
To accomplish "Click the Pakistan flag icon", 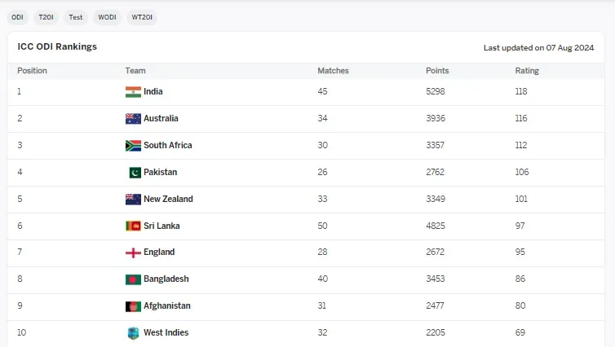I will click(135, 173).
